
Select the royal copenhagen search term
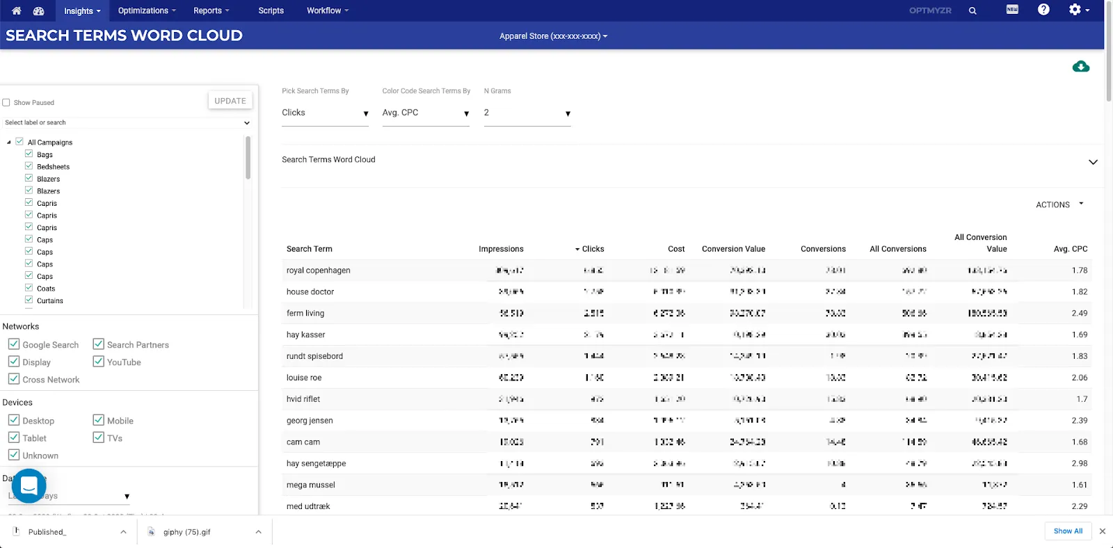(319, 271)
